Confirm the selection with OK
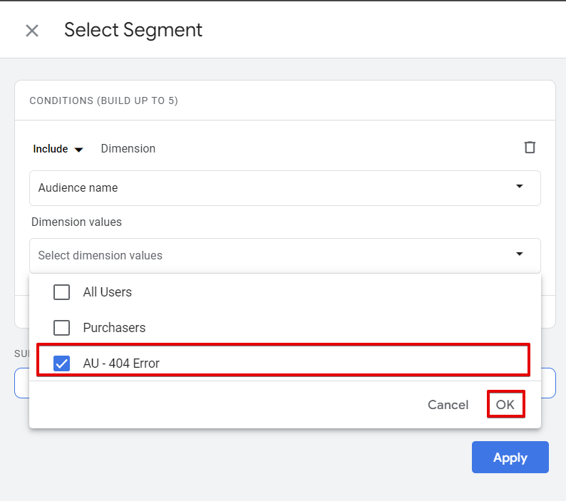 (505, 404)
